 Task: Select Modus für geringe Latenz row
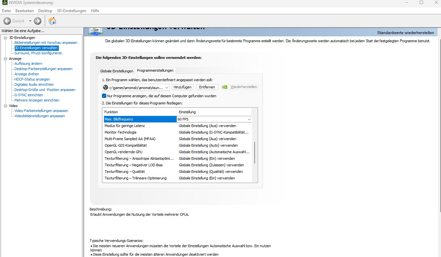[x=177, y=126]
